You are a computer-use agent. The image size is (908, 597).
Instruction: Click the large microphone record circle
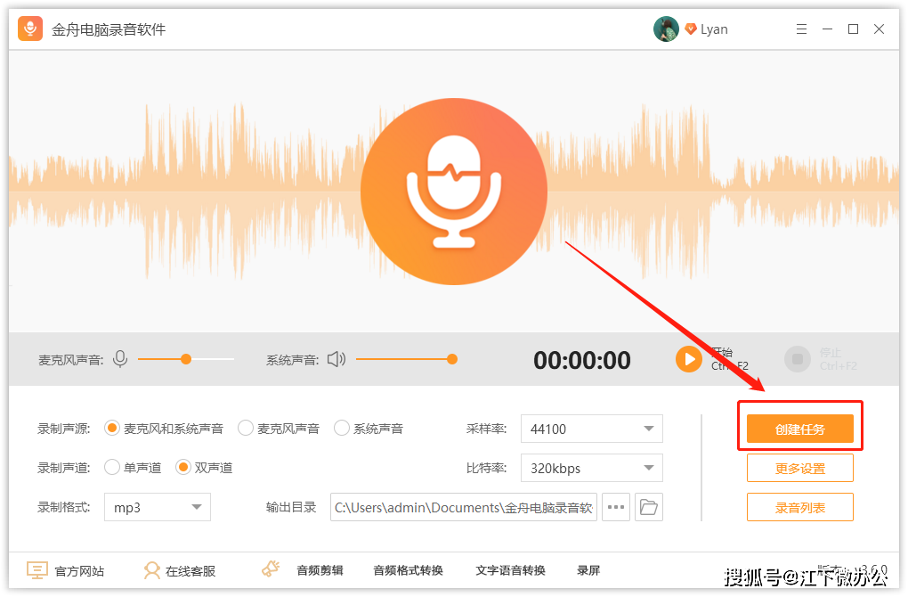click(454, 192)
